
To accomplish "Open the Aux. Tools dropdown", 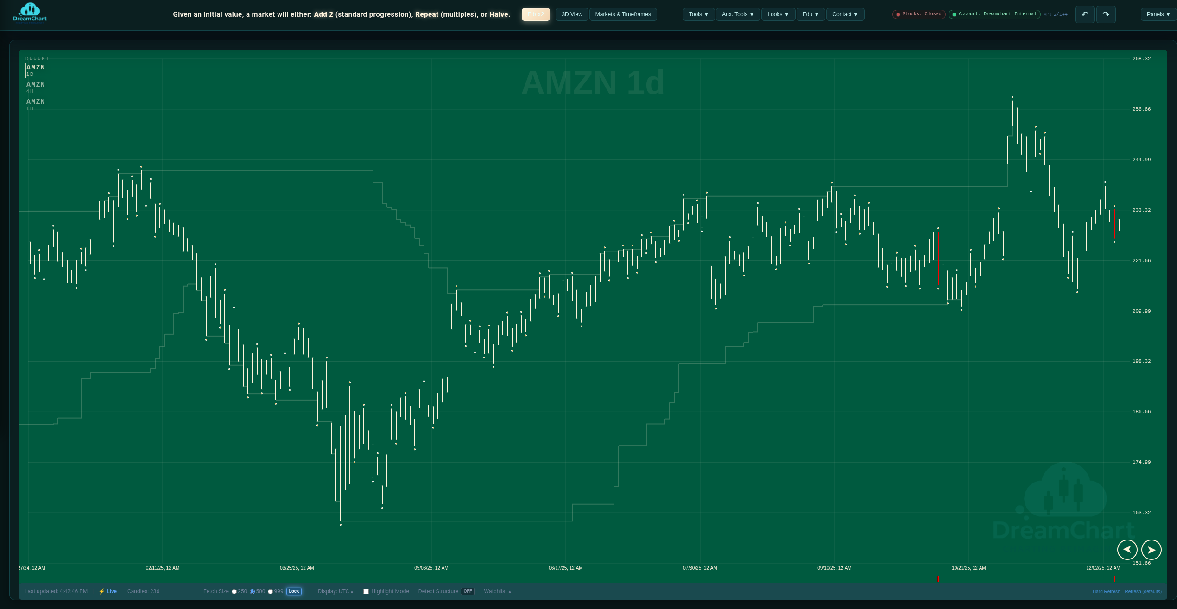I will tap(738, 14).
